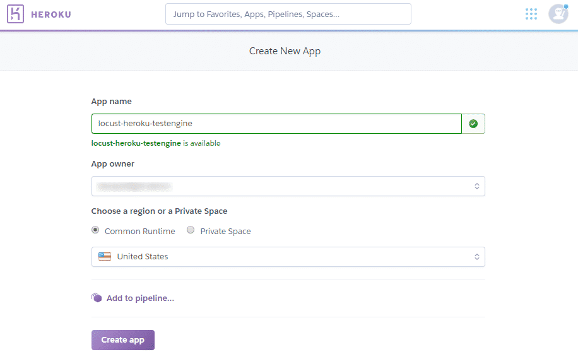This screenshot has width=578, height=359.
Task: Click the blue notification dot on avatar
Action: click(x=565, y=6)
